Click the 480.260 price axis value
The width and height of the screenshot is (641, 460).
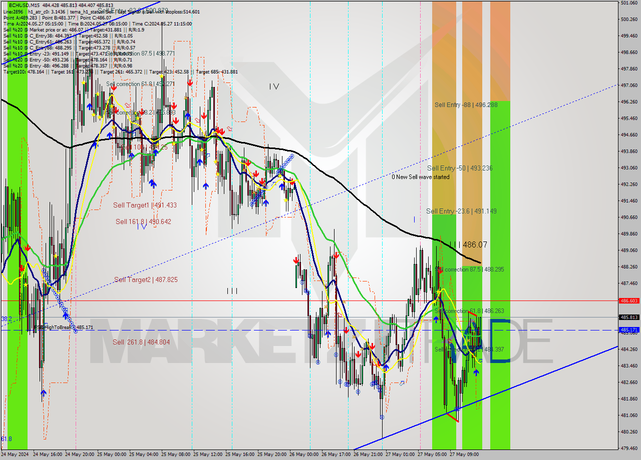pos(629,432)
